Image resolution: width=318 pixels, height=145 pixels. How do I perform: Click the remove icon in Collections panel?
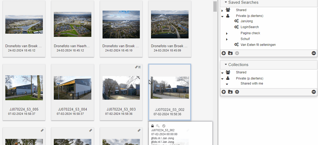pos(314,92)
